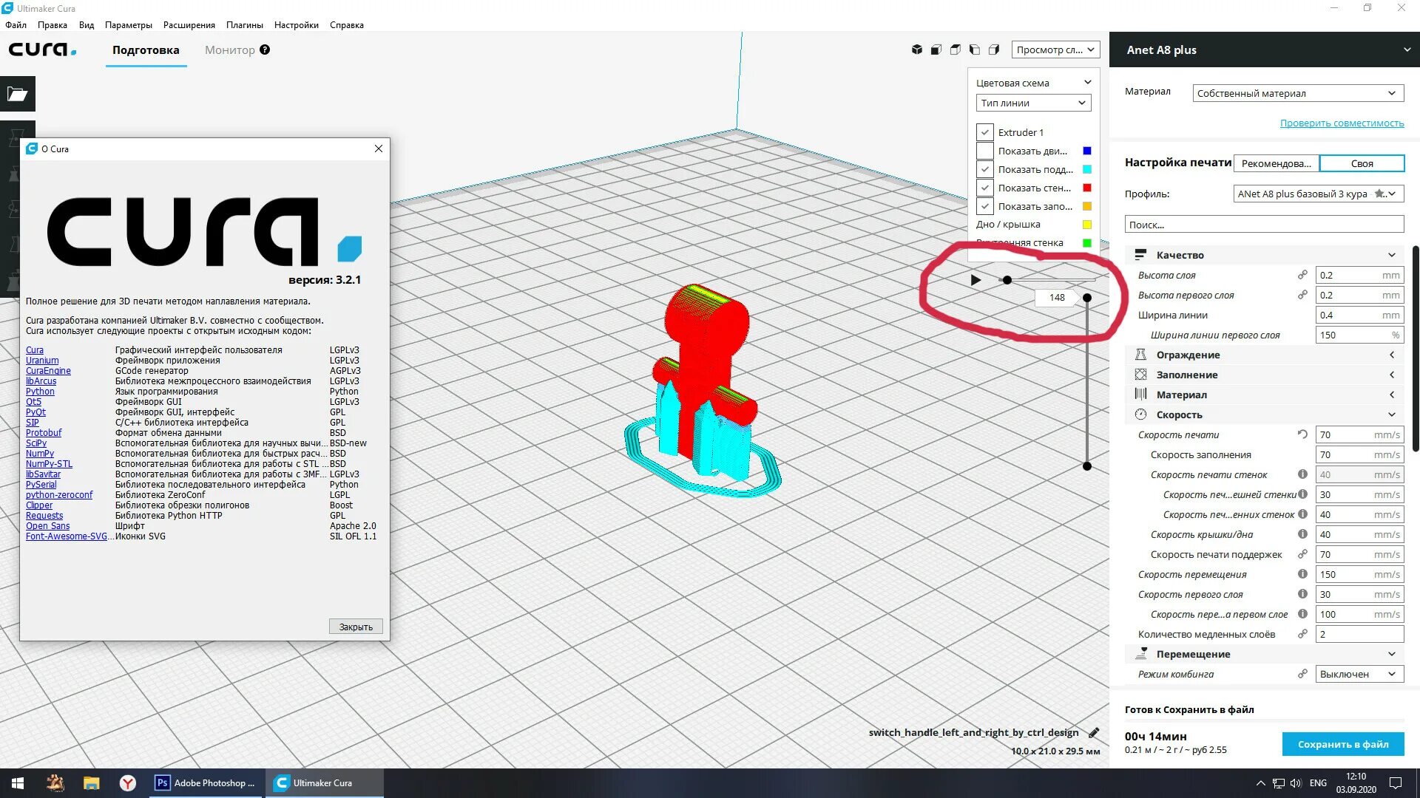1420x798 pixels.
Task: Switch to left side view cube icon
Action: tap(975, 50)
